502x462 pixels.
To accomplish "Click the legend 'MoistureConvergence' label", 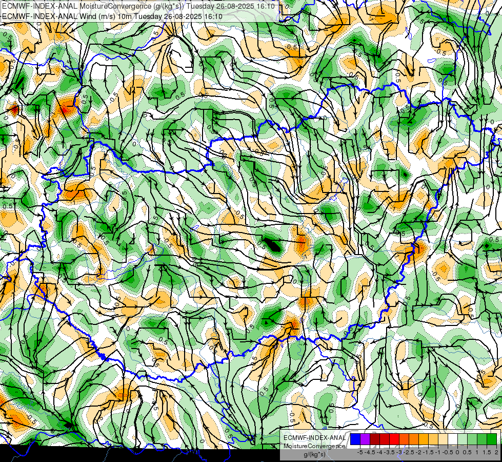I will (x=314, y=446).
